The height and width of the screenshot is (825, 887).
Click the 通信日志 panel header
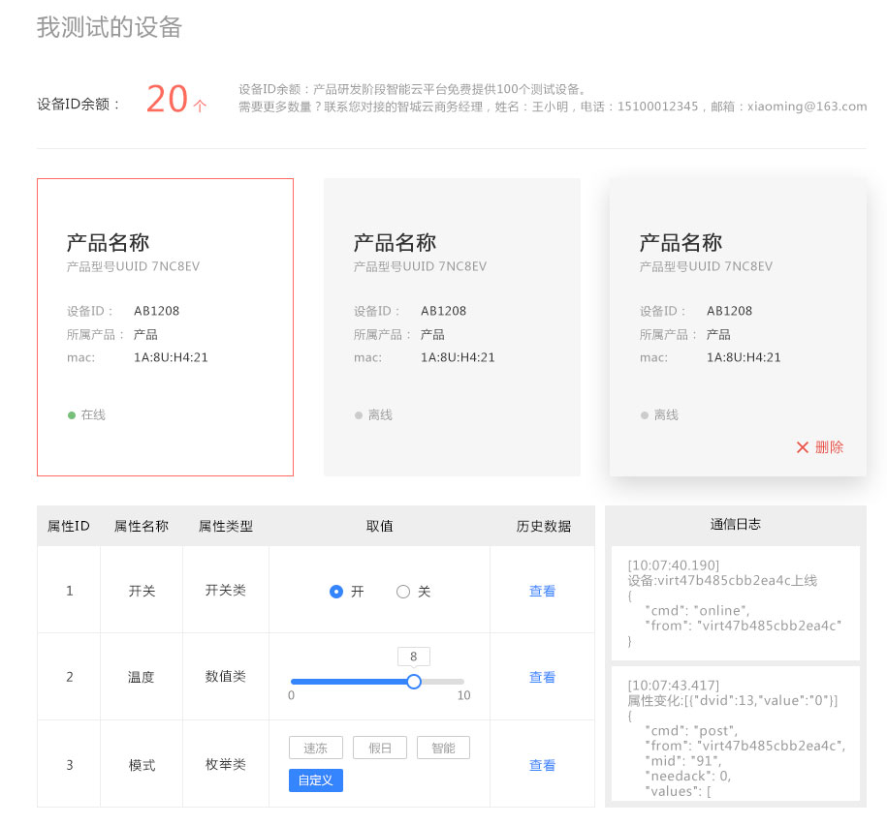(735, 524)
